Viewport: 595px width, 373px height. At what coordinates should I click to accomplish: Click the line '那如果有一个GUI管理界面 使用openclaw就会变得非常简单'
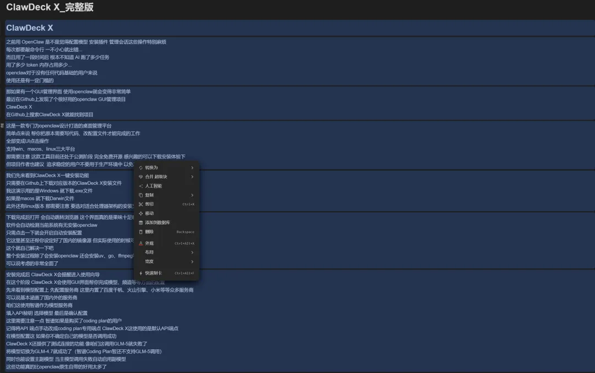(68, 92)
